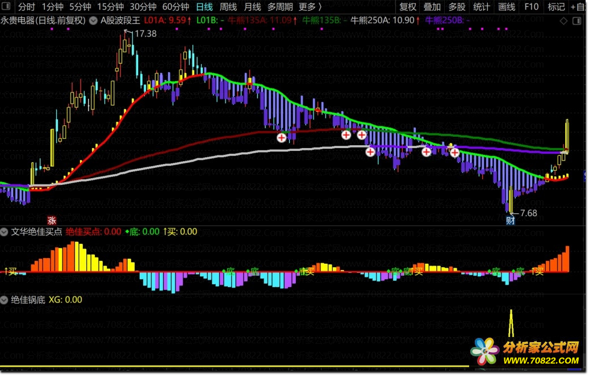The width and height of the screenshot is (589, 375).
Task: Click the 文华绝佳买点 indicator title
Action: tap(36, 231)
